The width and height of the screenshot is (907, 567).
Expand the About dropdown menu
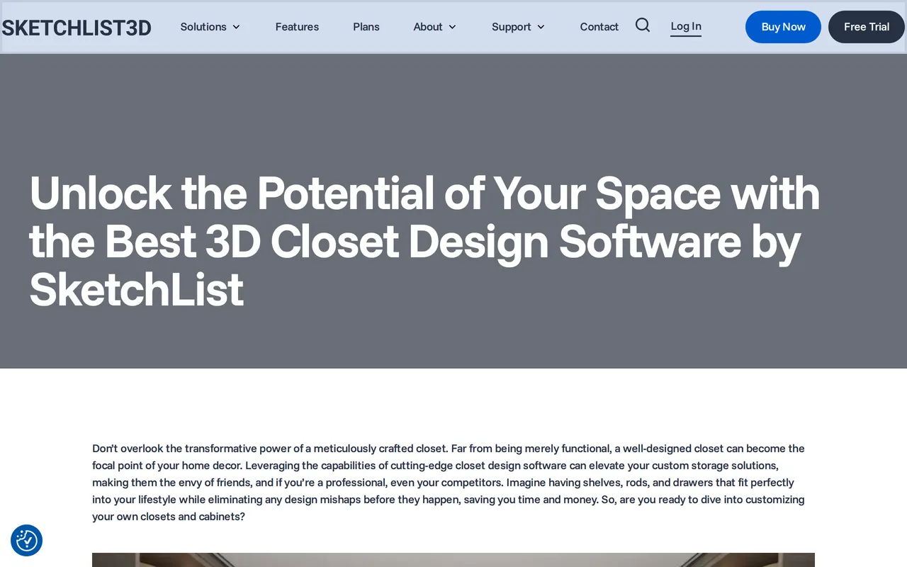[435, 27]
